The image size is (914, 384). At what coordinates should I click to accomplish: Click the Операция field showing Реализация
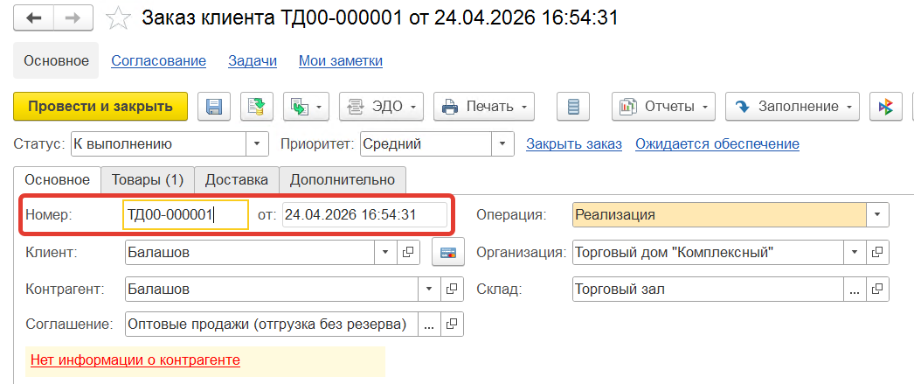coord(719,215)
